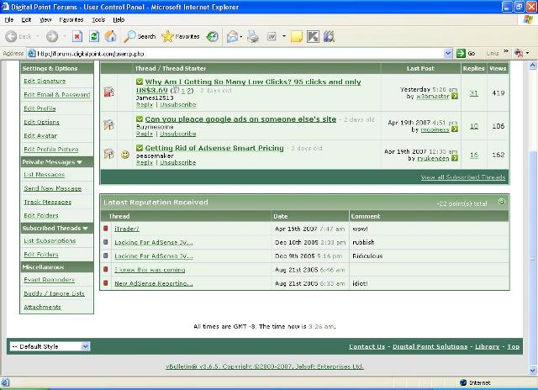Click Internet zone in status bar
Viewport: 538px width, 390px height.
(475, 382)
